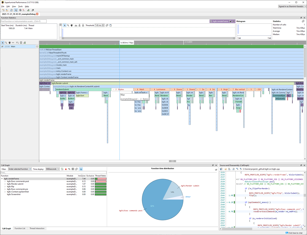Image resolution: width=307 pixels, height=235 pixels.
Task: Open the Tools menu
Action: 20,6
